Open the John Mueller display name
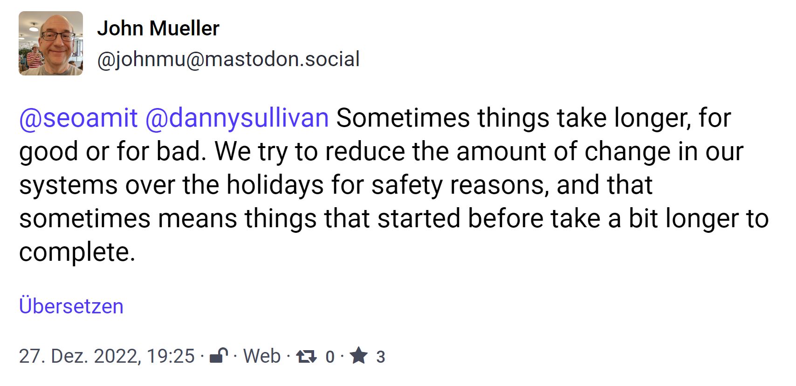Image resolution: width=796 pixels, height=386 pixels. 158,28
